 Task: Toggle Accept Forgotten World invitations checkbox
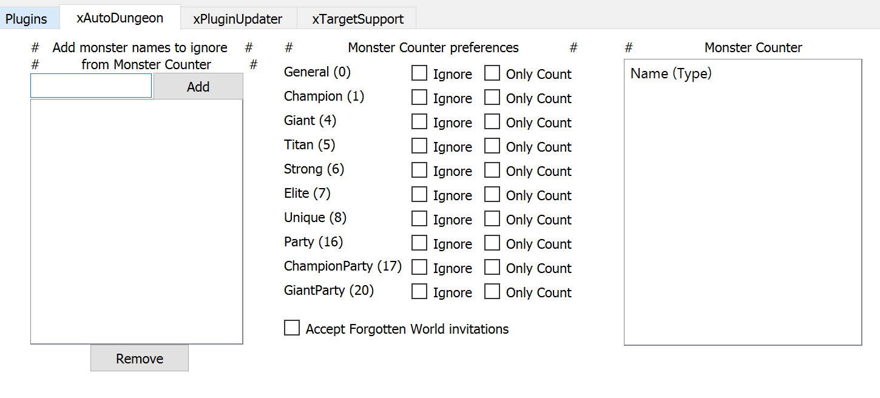pyautogui.click(x=292, y=328)
